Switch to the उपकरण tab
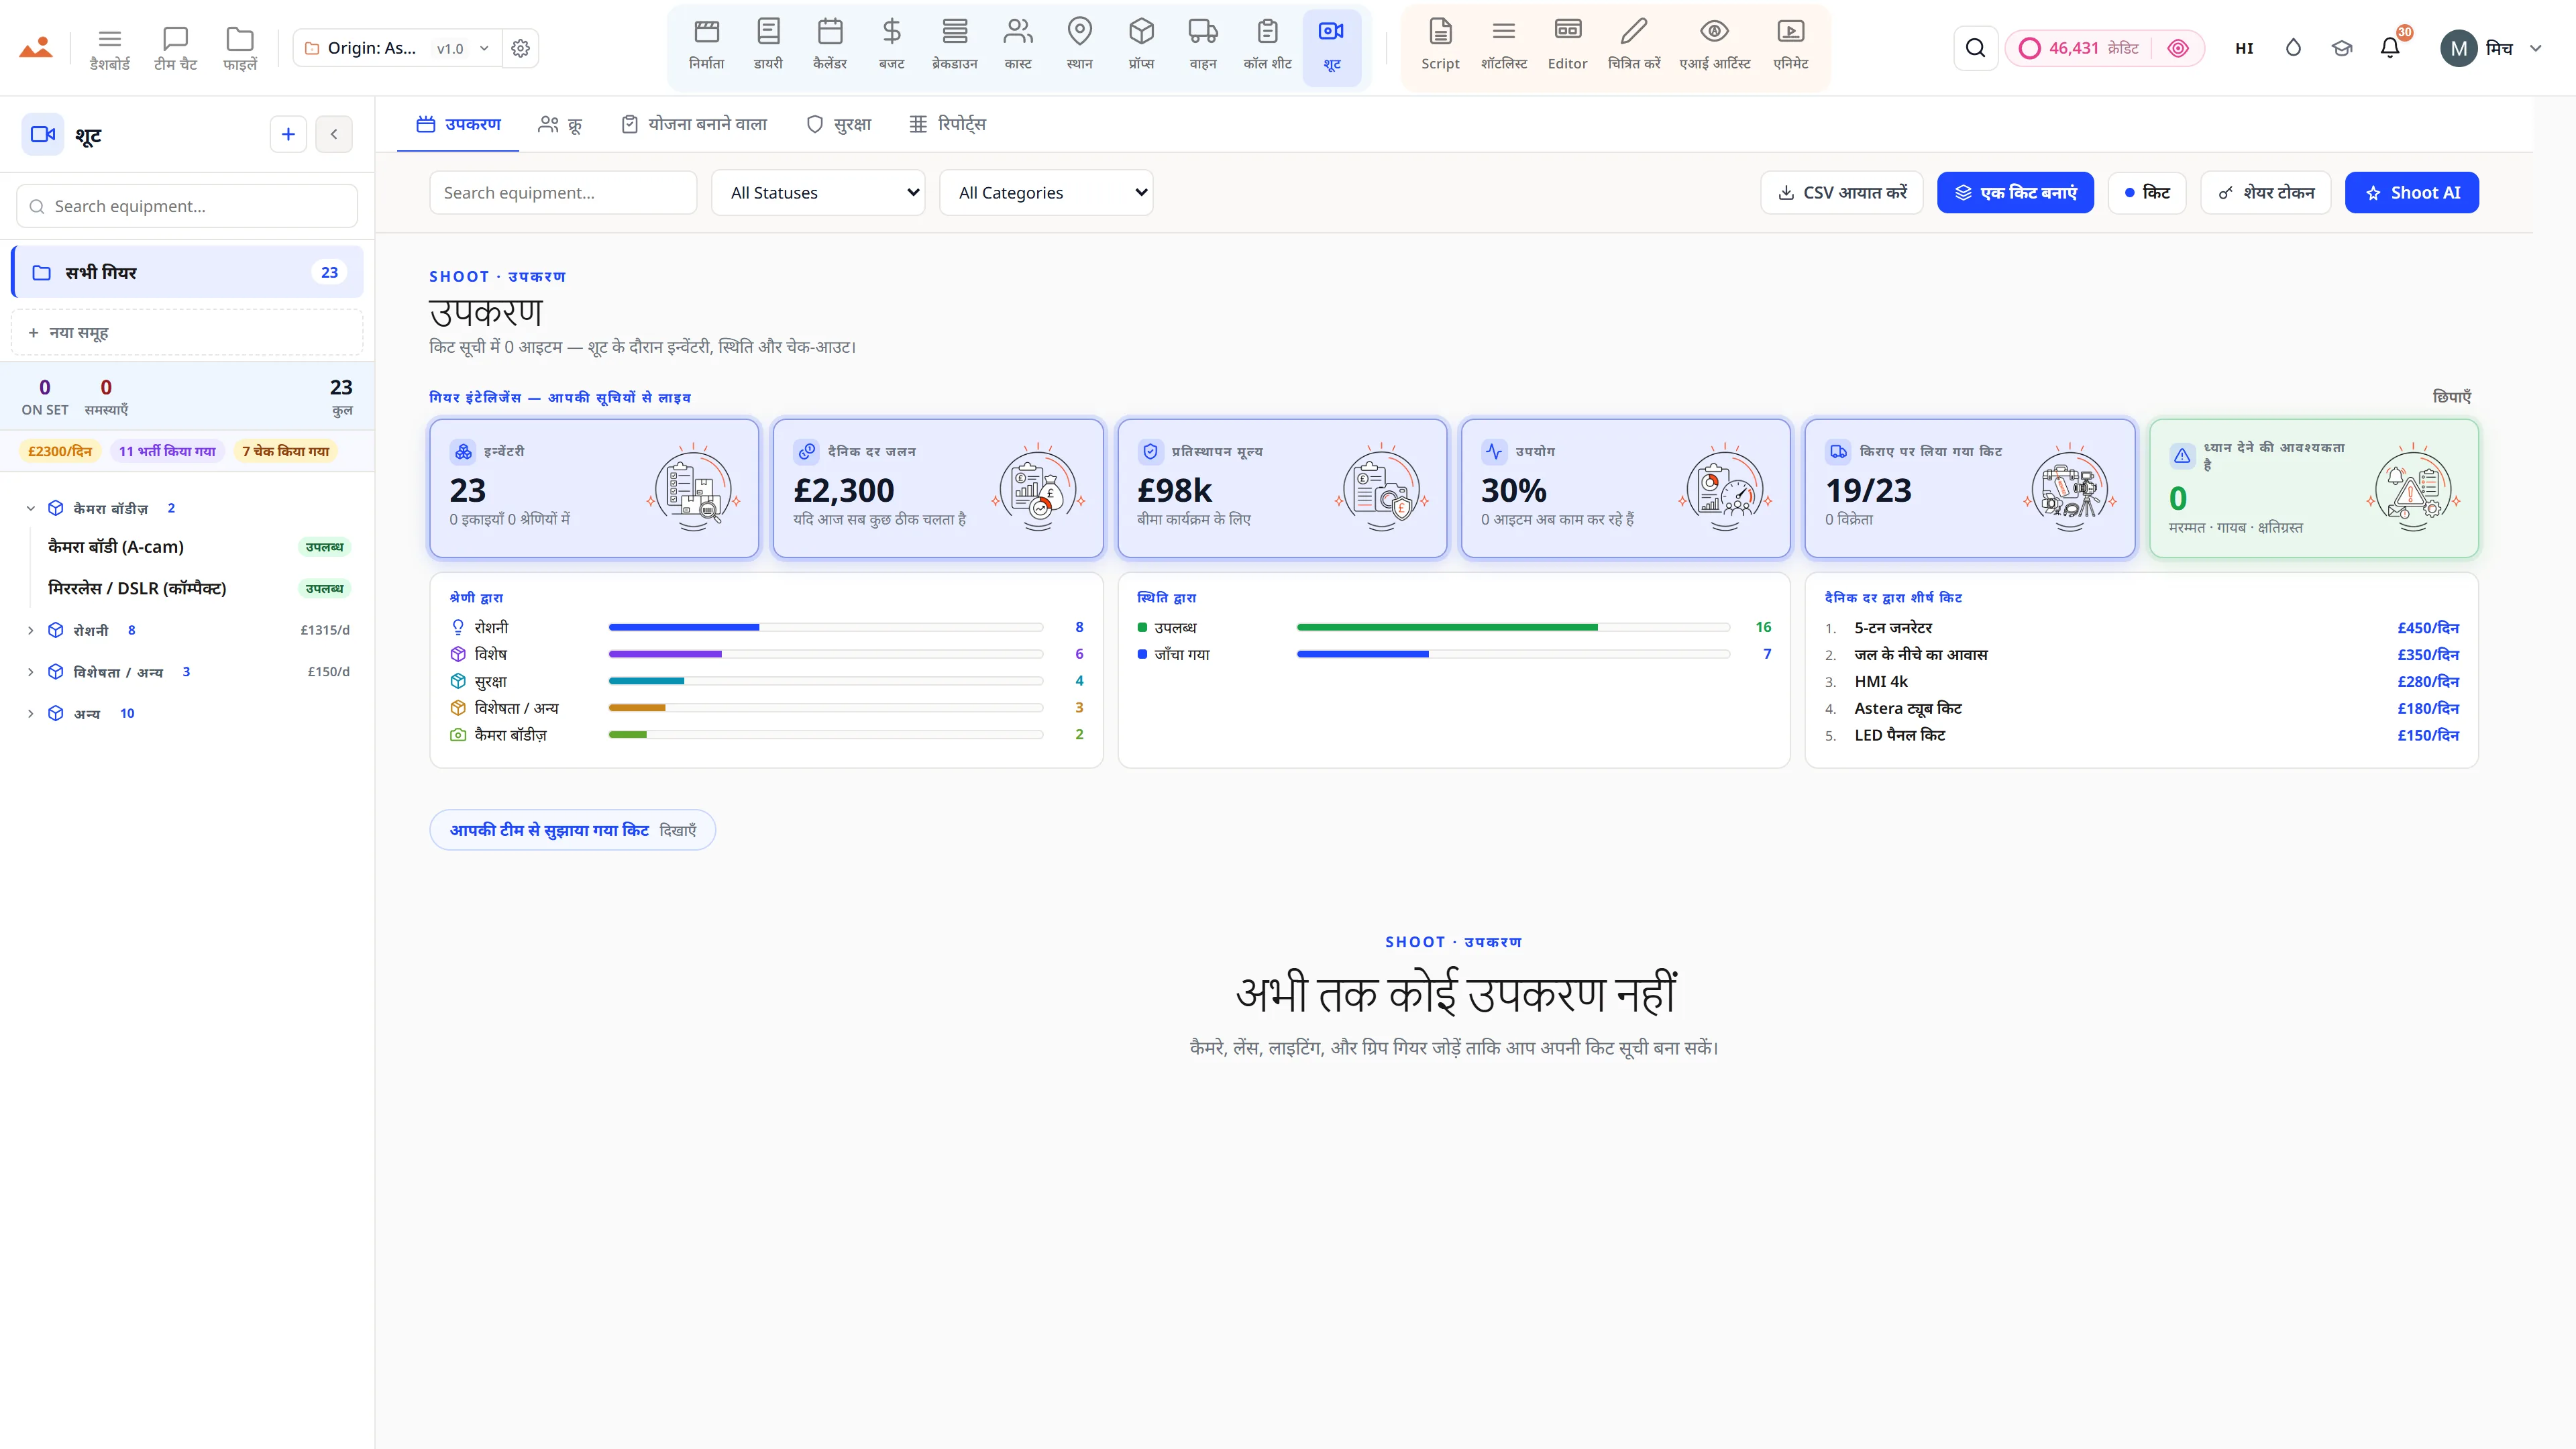 [x=458, y=124]
